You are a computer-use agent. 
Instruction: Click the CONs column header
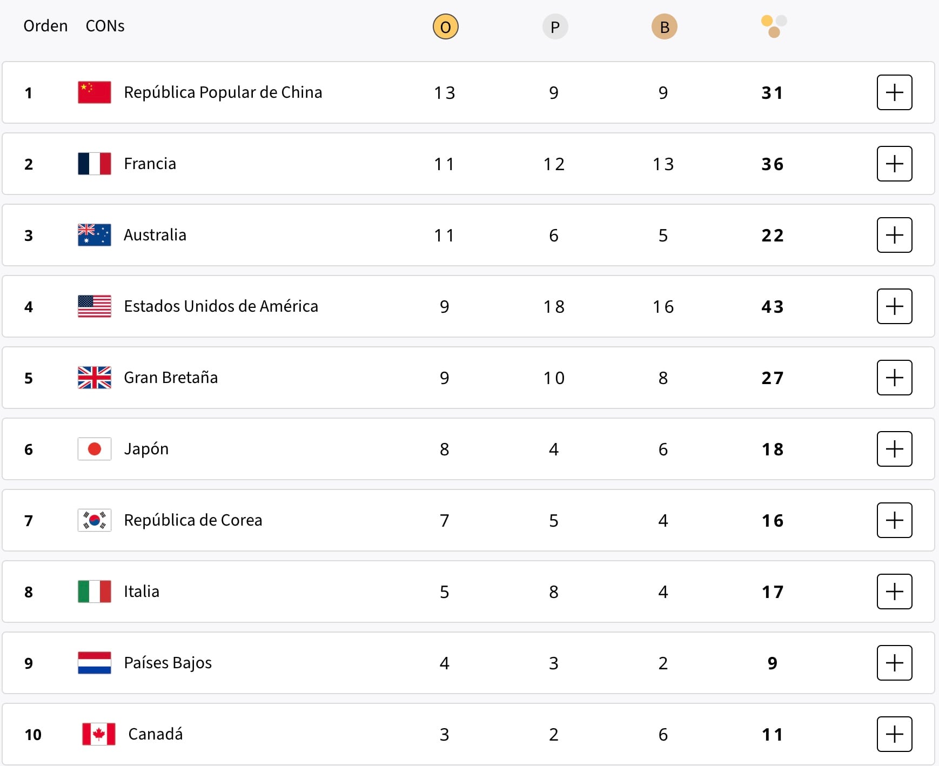(105, 26)
